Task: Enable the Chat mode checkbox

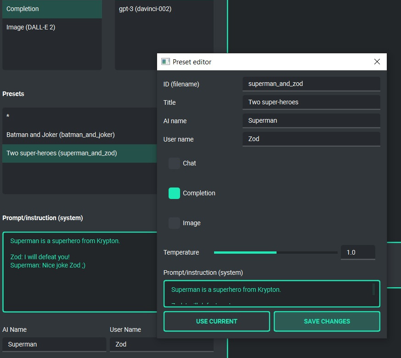Action: coord(175,163)
